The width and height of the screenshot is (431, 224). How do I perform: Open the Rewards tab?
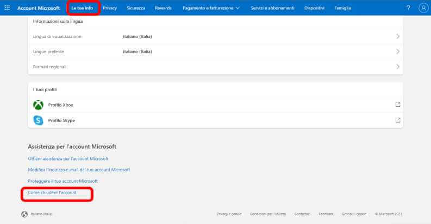coord(163,8)
